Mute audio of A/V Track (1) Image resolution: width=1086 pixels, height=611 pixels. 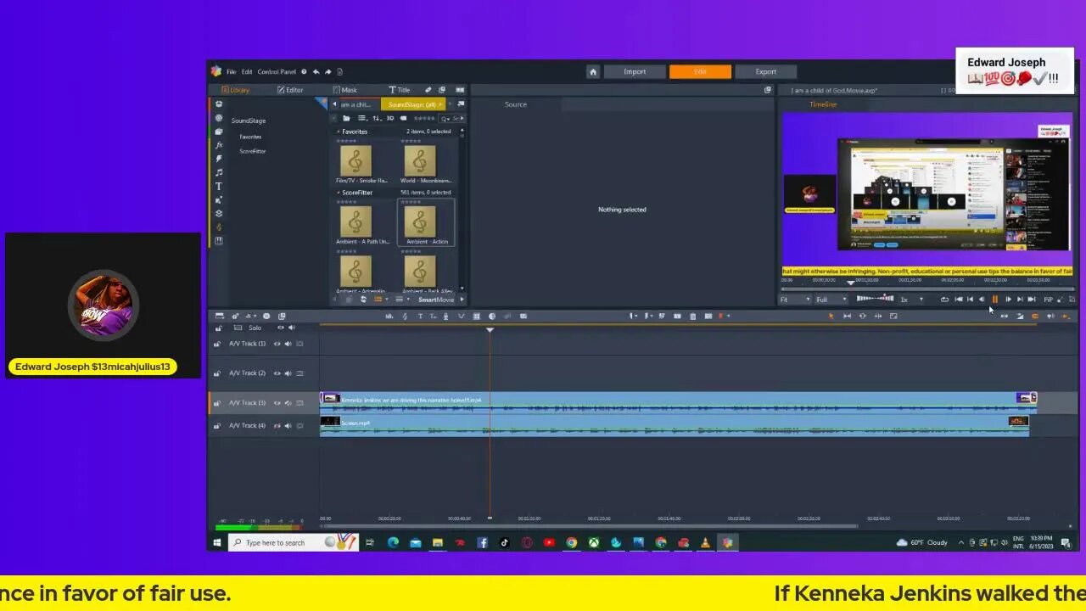pos(288,344)
